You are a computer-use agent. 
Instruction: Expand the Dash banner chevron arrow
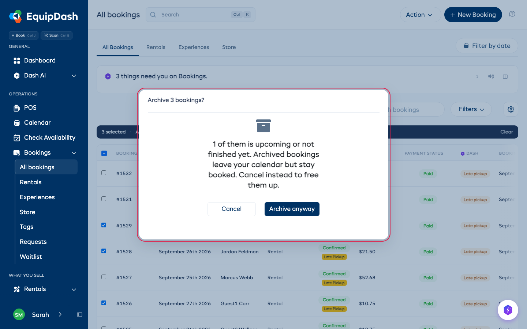coord(477,76)
